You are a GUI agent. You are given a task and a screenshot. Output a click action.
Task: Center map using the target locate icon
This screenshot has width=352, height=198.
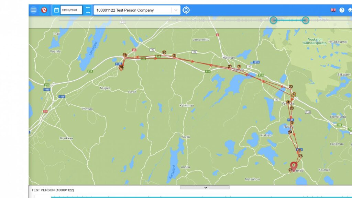point(186,10)
